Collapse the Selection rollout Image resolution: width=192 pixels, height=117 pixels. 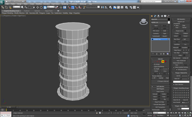160,59
